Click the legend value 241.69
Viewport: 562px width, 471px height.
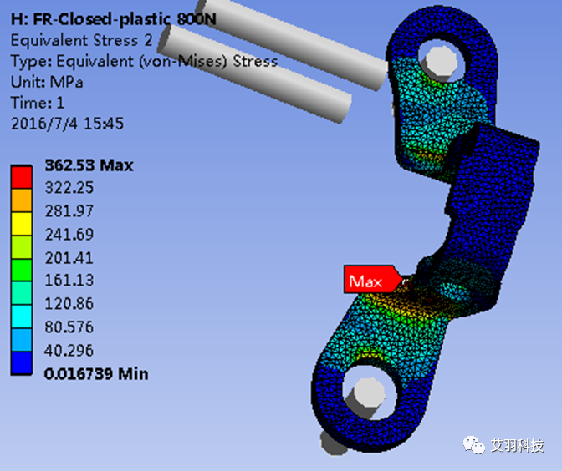69,235
